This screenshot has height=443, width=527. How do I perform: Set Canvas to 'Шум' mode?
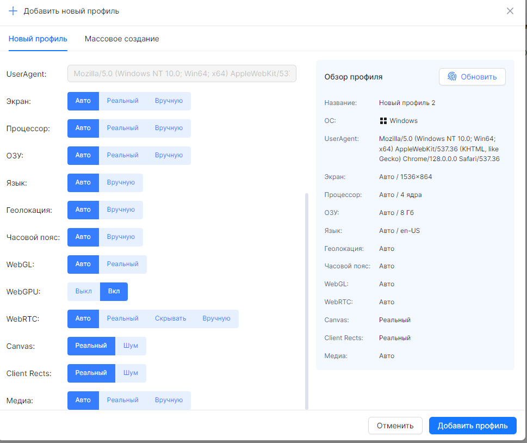coord(131,346)
